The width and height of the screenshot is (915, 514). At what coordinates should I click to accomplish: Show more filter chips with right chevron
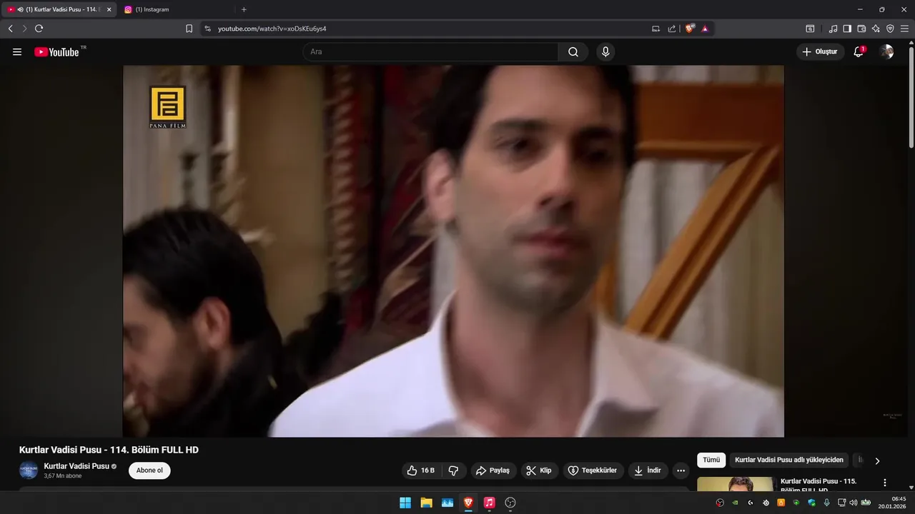[877, 461]
